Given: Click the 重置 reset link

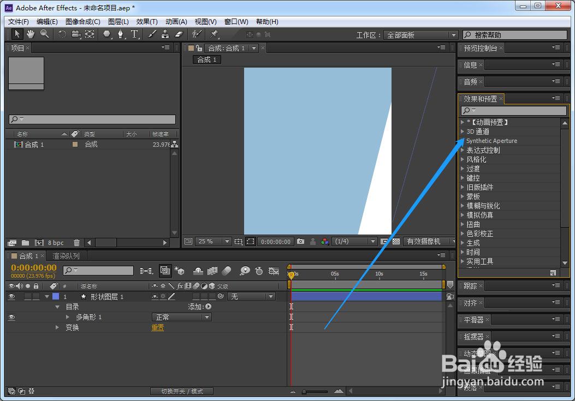Looking at the screenshot, I should pyautogui.click(x=158, y=327).
